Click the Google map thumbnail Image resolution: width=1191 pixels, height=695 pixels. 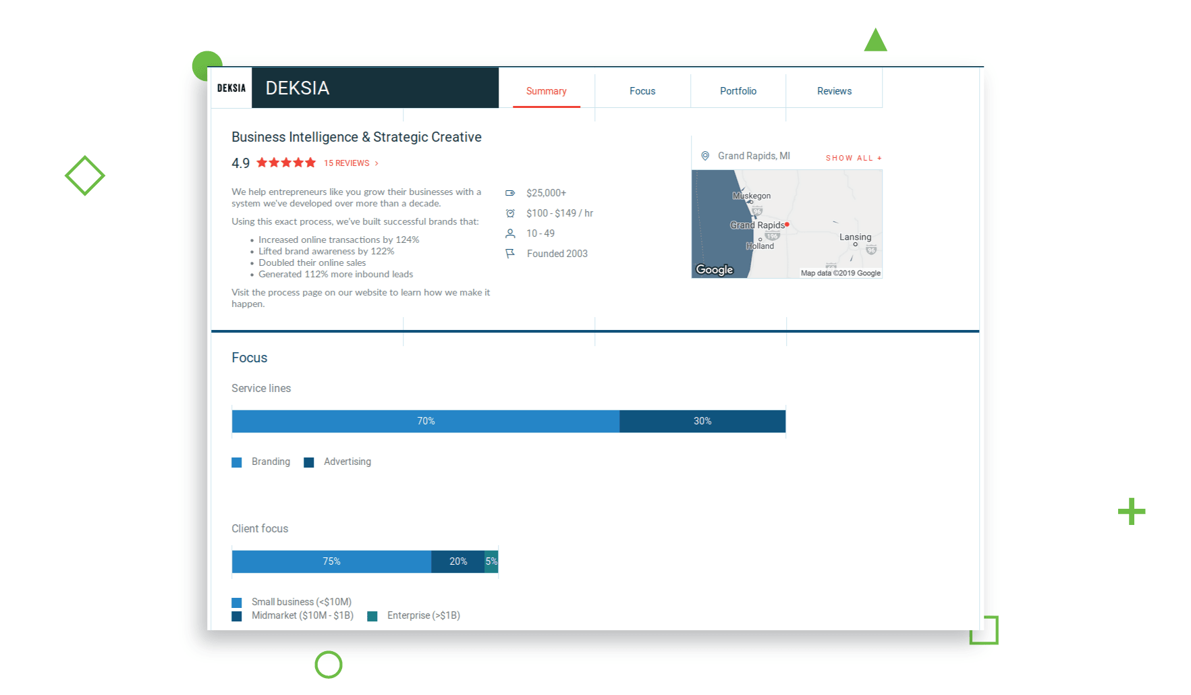tap(787, 224)
